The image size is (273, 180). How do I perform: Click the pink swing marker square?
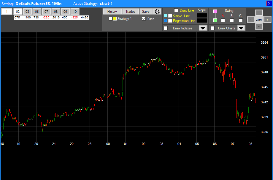tap(215, 11)
